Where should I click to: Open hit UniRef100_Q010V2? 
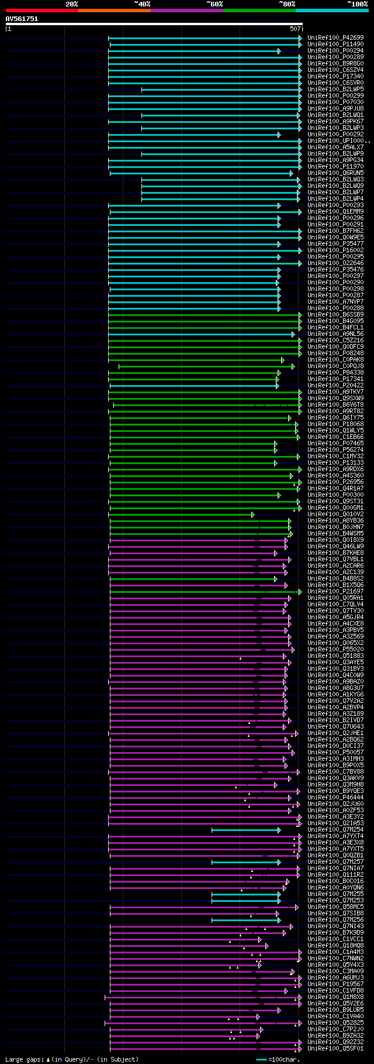335,514
